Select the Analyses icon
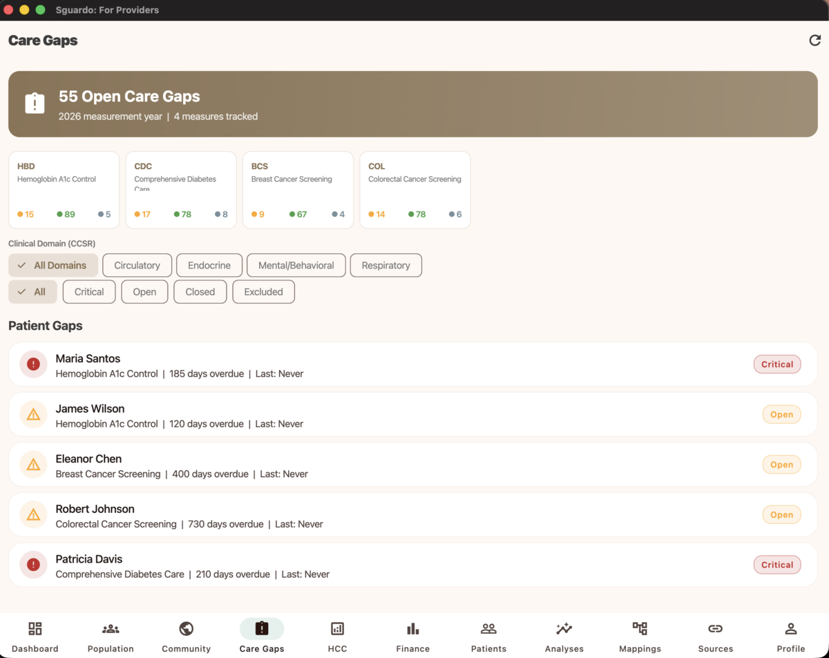The image size is (829, 658). 564,629
